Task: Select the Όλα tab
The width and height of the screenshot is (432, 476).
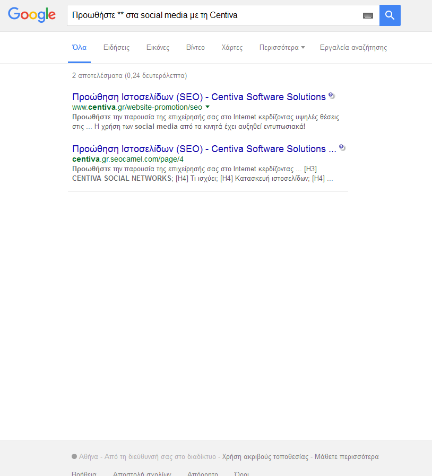Action: coord(80,48)
